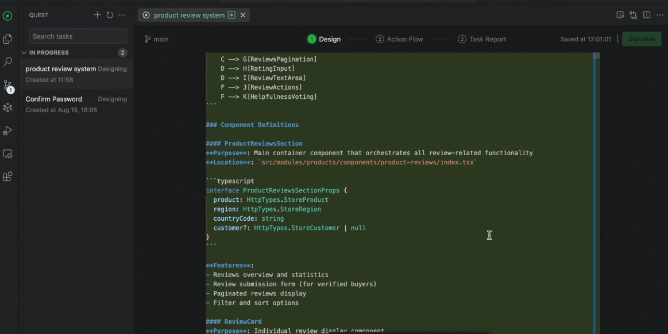Open the Run and Debug icon
Image resolution: width=668 pixels, height=334 pixels.
coord(7,130)
